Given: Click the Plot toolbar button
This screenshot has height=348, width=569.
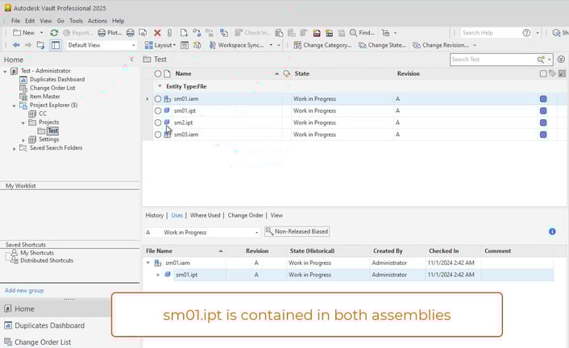Looking at the screenshot, I should point(110,33).
